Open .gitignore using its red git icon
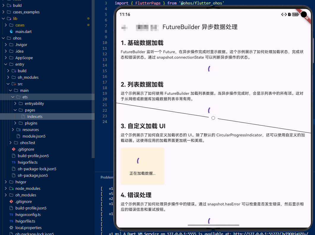Viewport: 315px width, 235px height. [11, 201]
